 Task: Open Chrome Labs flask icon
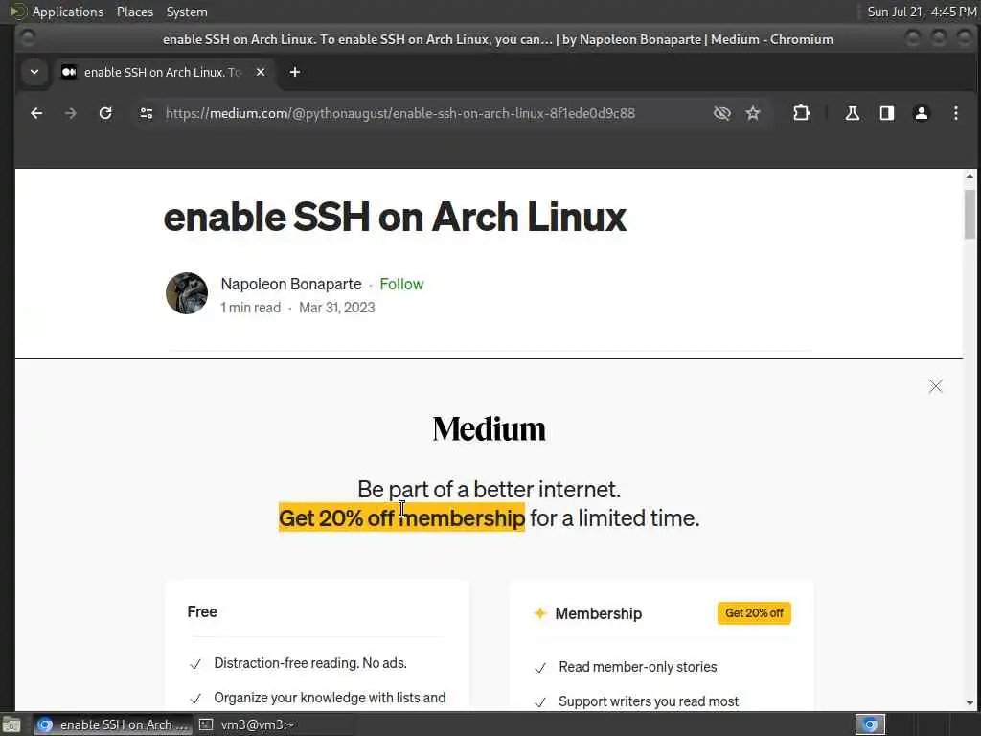[x=852, y=113]
